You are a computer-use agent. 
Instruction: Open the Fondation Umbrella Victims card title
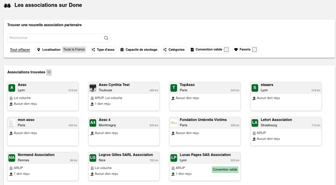click(203, 120)
